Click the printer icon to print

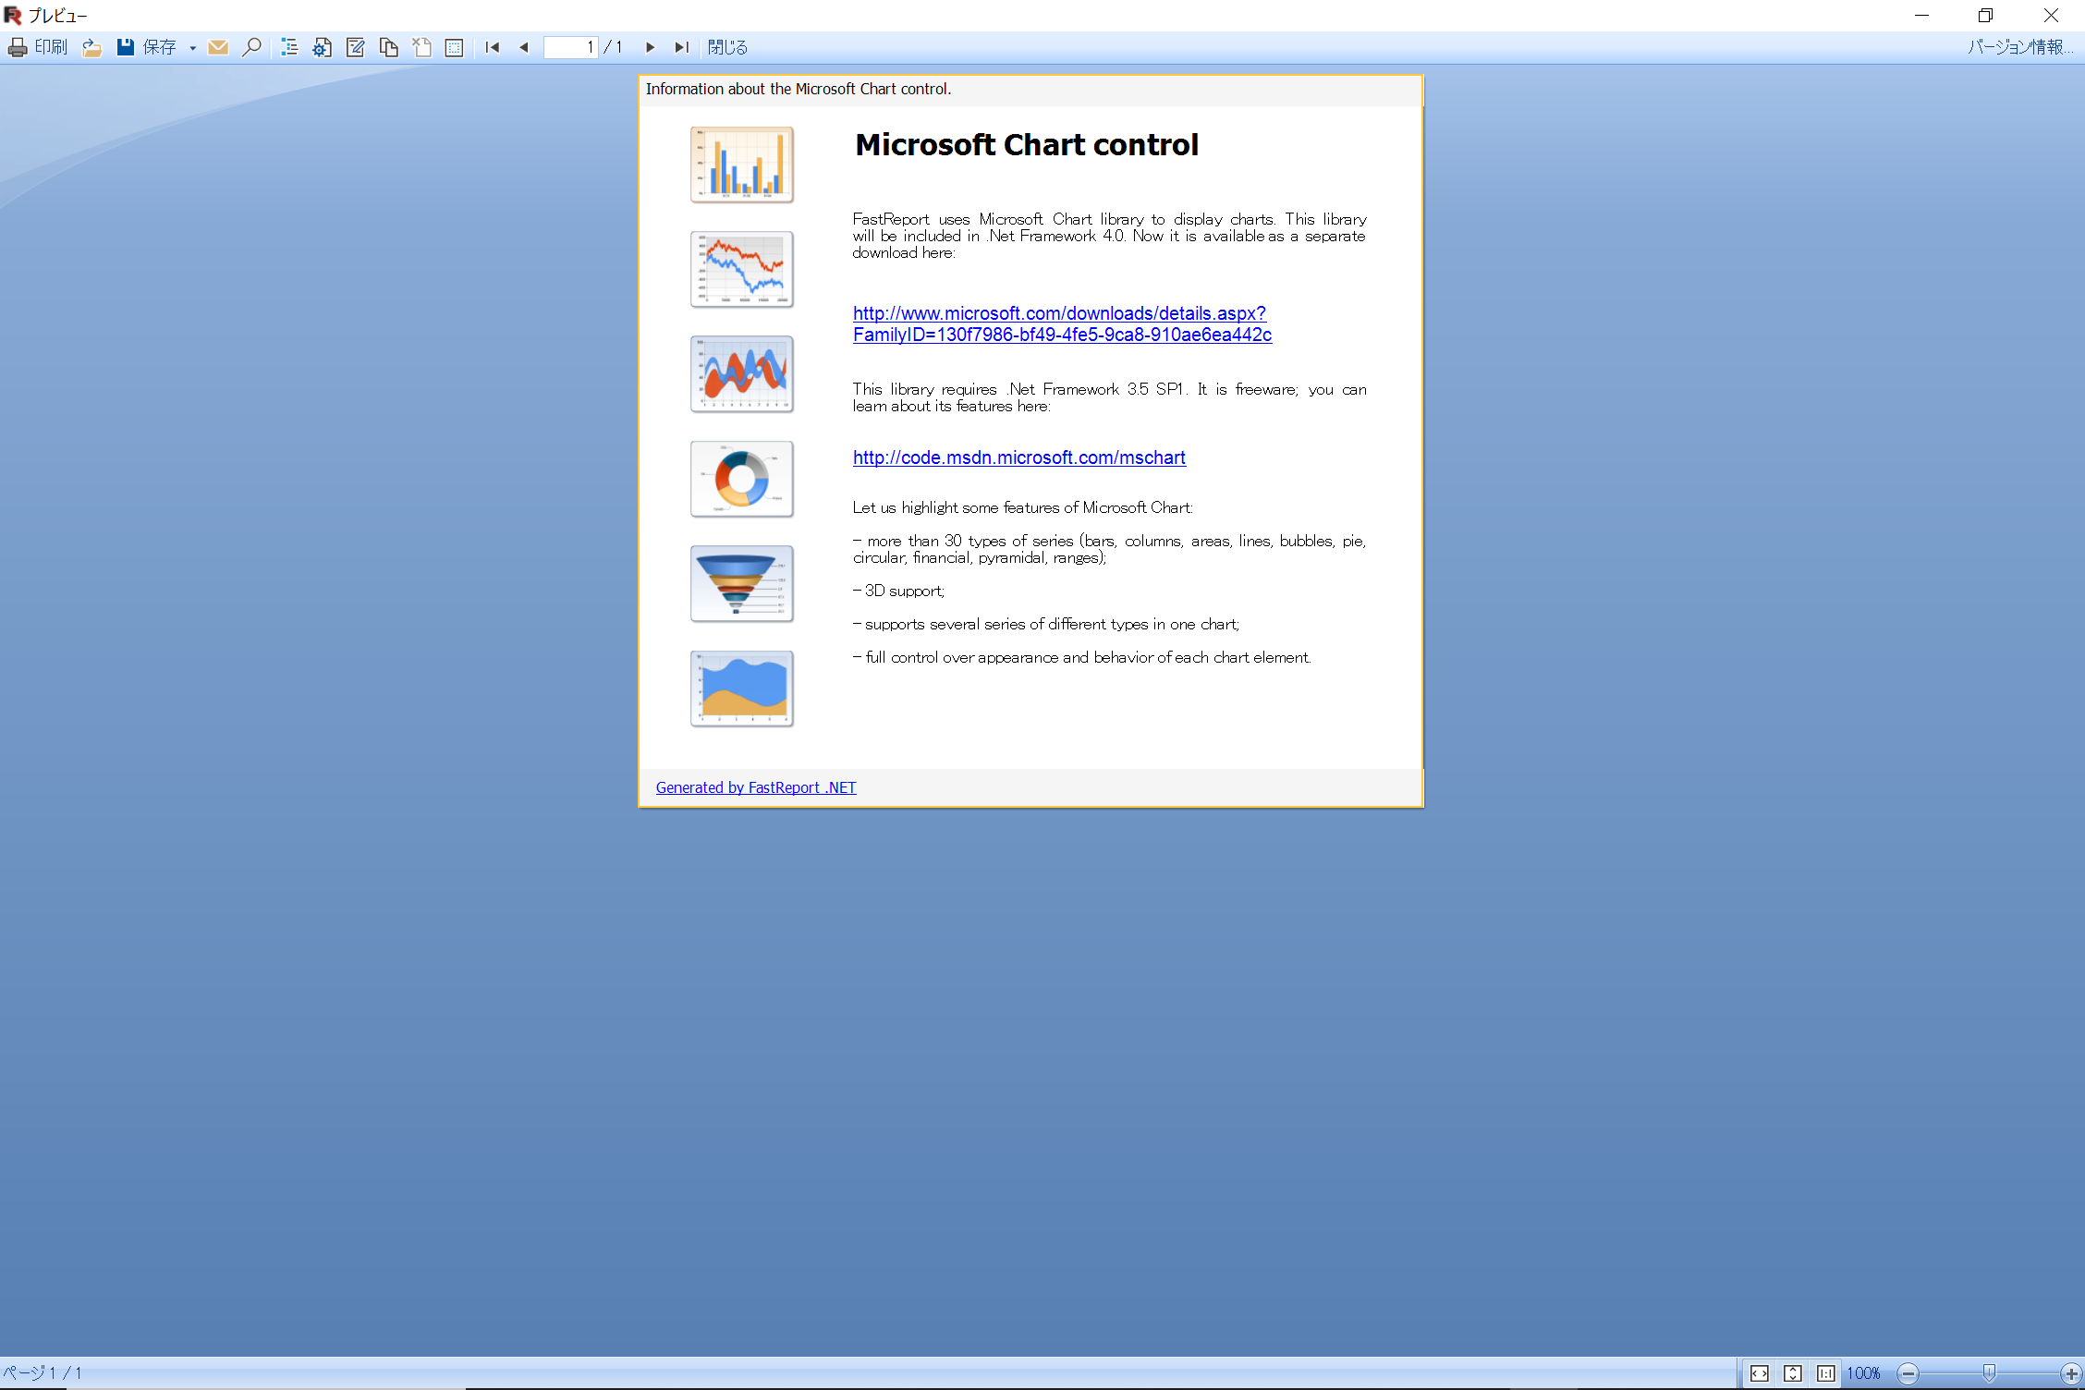pos(18,47)
